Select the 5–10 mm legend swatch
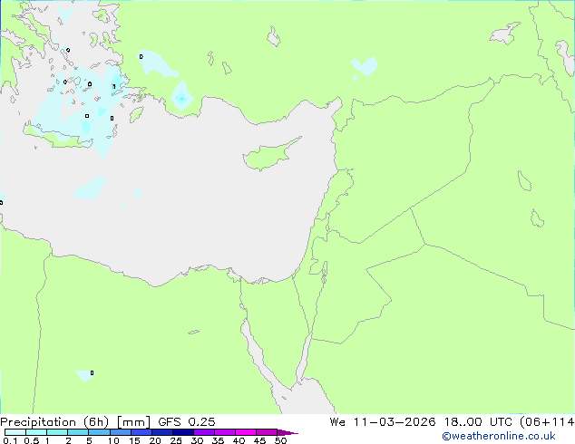Image resolution: width=575 pixels, height=444 pixels. [99, 432]
